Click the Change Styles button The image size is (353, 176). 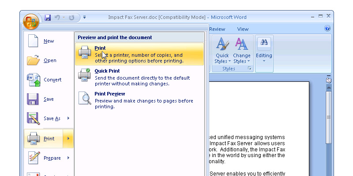point(241,51)
